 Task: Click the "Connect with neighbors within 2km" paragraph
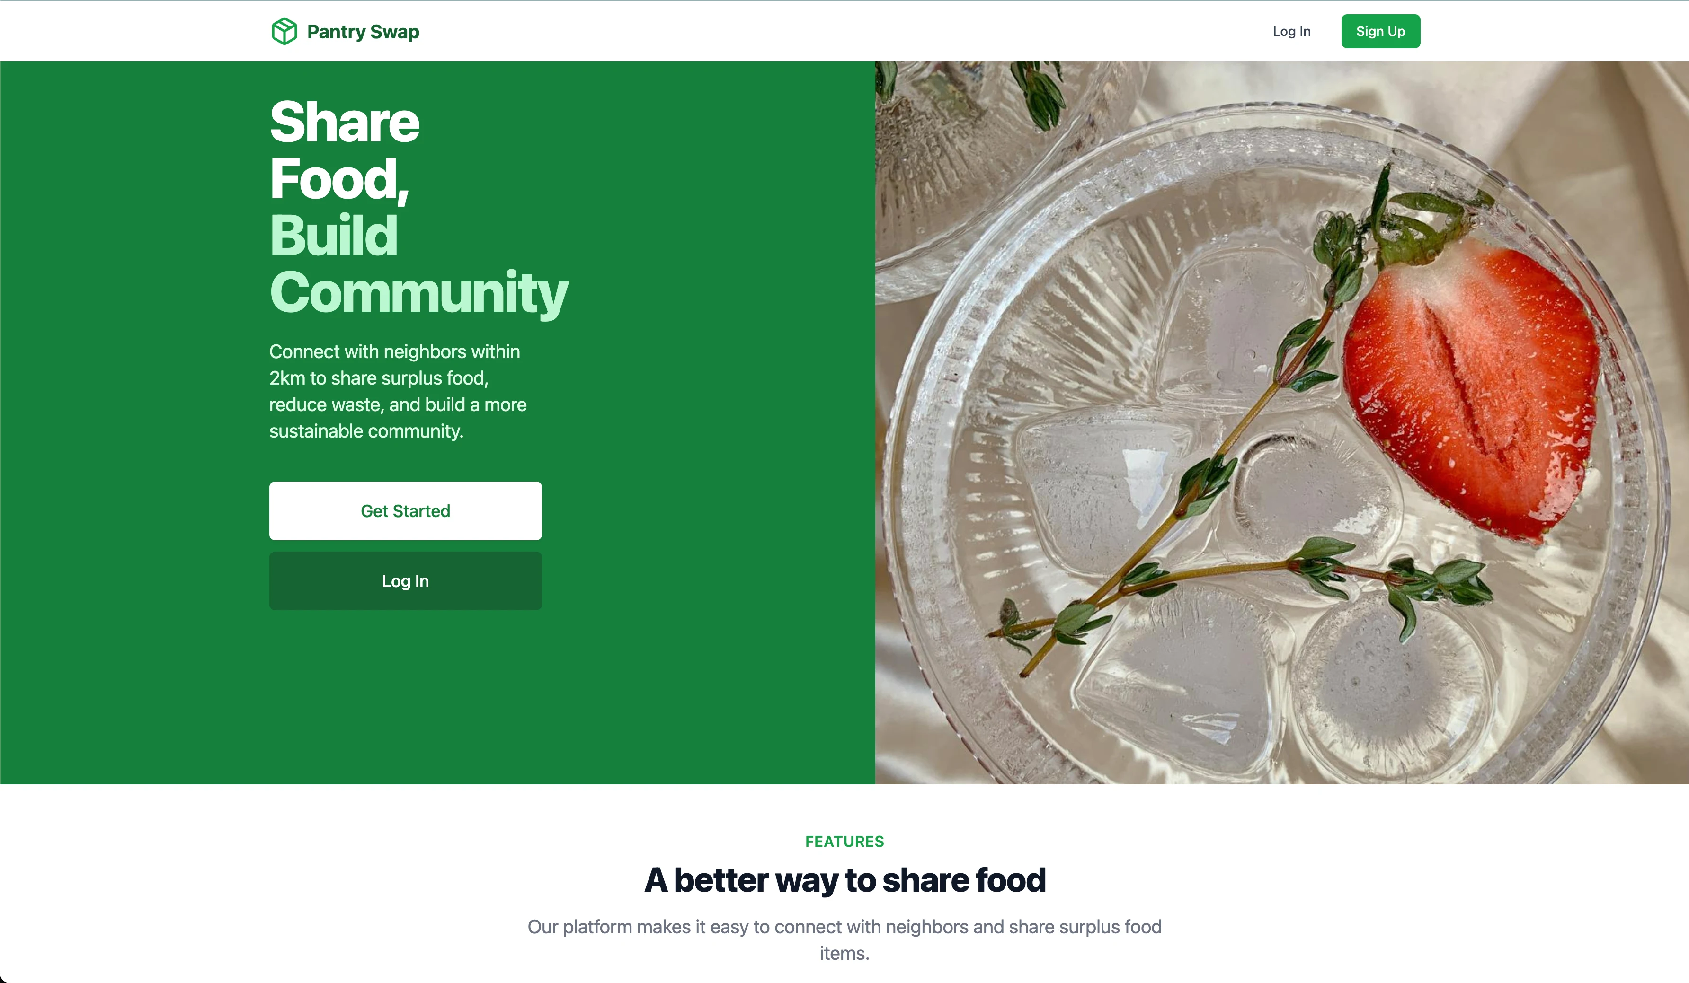pos(398,391)
